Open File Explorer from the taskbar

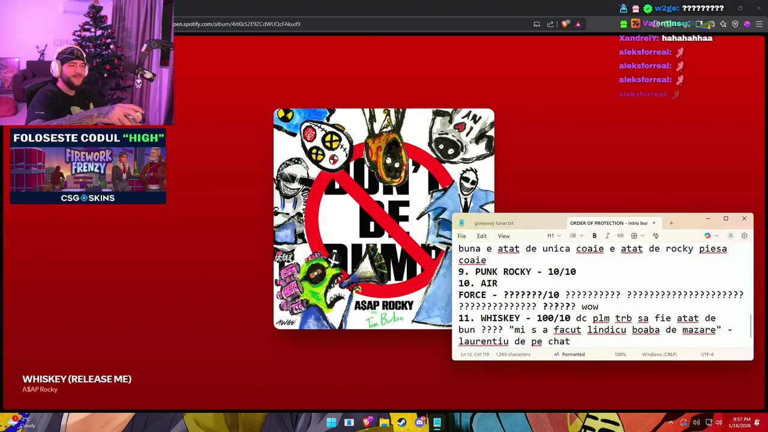coord(384,422)
